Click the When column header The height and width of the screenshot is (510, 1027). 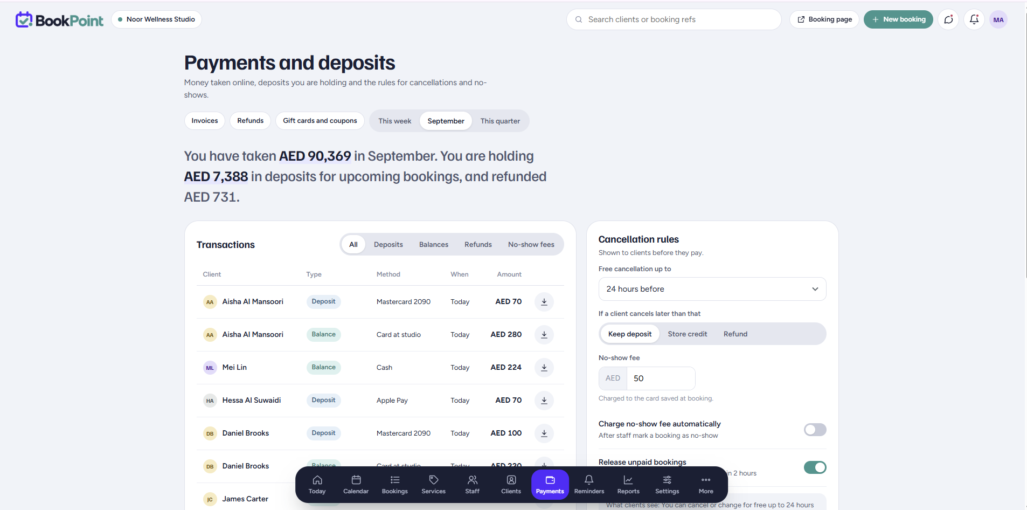pyautogui.click(x=460, y=274)
